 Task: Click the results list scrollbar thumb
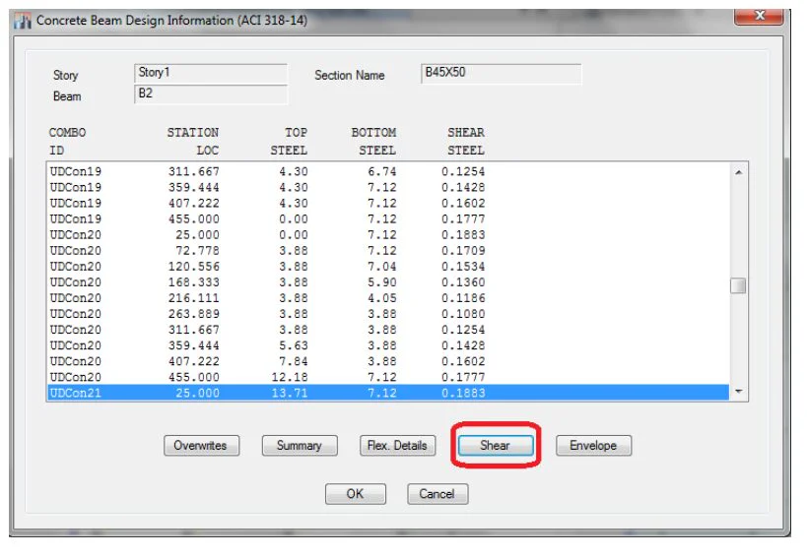point(738,285)
